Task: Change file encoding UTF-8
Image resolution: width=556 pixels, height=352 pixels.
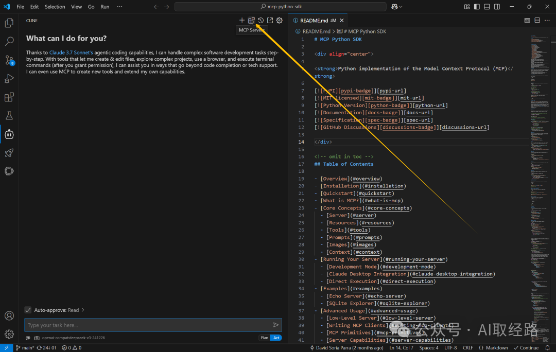Action: pos(450,348)
